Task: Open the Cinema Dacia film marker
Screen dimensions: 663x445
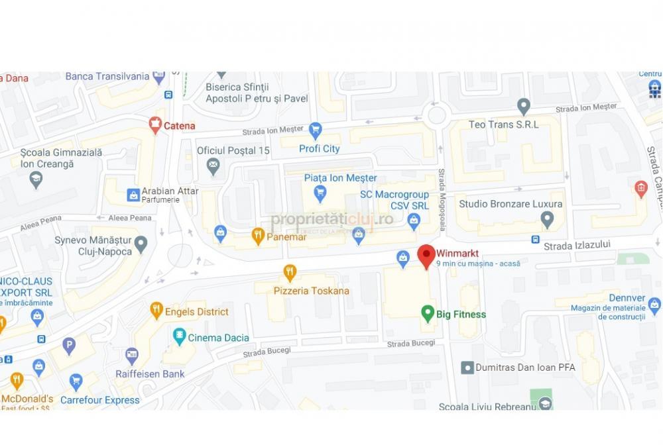Action: (180, 337)
